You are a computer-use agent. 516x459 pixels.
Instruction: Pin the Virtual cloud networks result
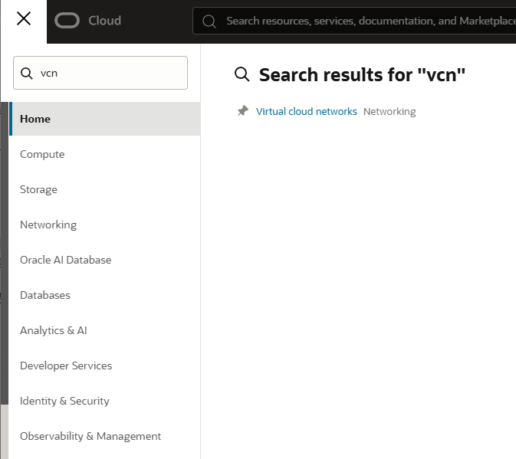click(242, 111)
